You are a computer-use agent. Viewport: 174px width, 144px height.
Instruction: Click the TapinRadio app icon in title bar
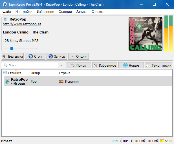5,4
